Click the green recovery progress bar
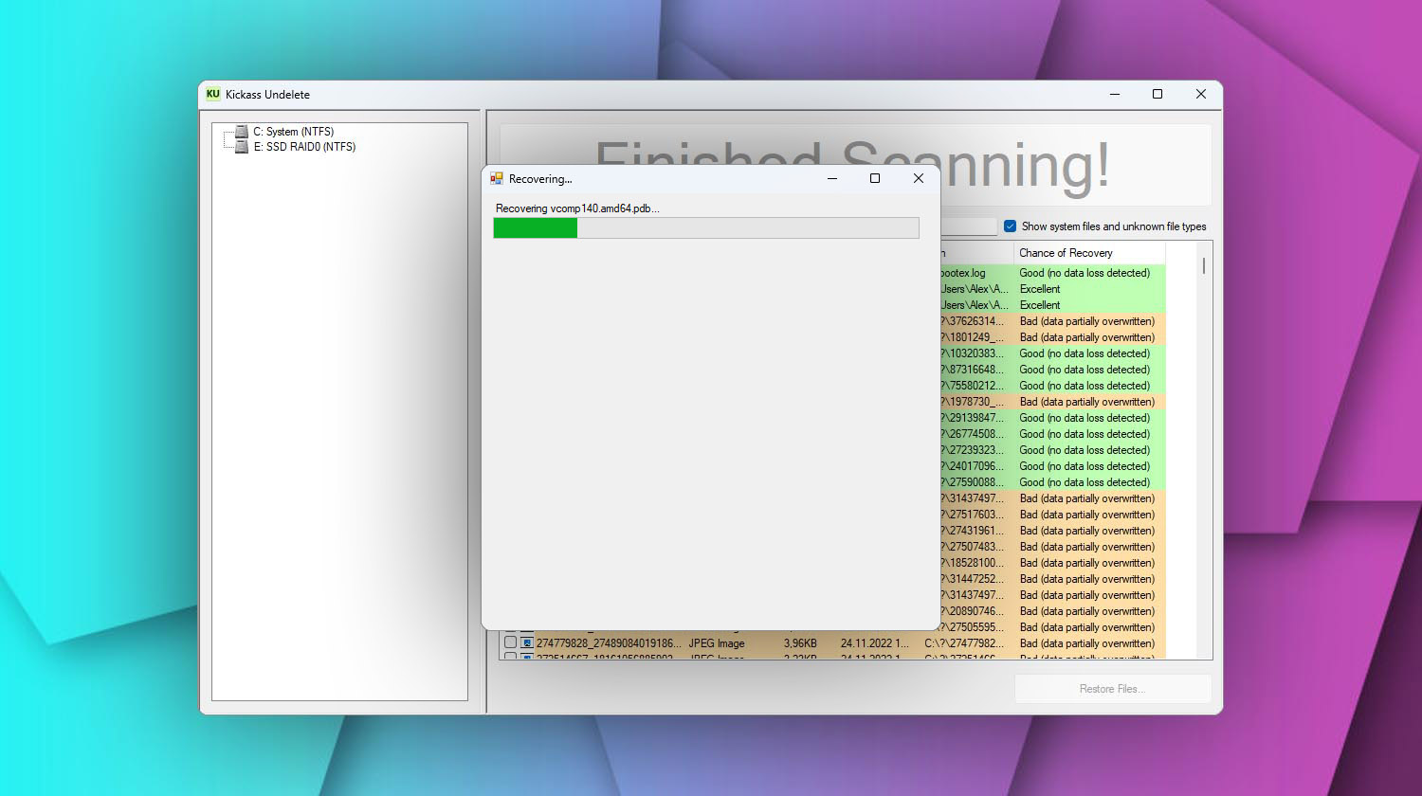This screenshot has height=796, width=1422. pyautogui.click(x=536, y=227)
